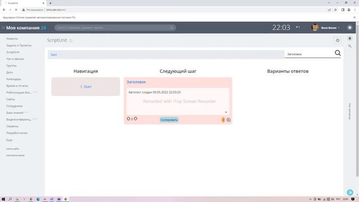Click the Start breadcrumb link
The width and height of the screenshot is (359, 202).
pos(54,55)
